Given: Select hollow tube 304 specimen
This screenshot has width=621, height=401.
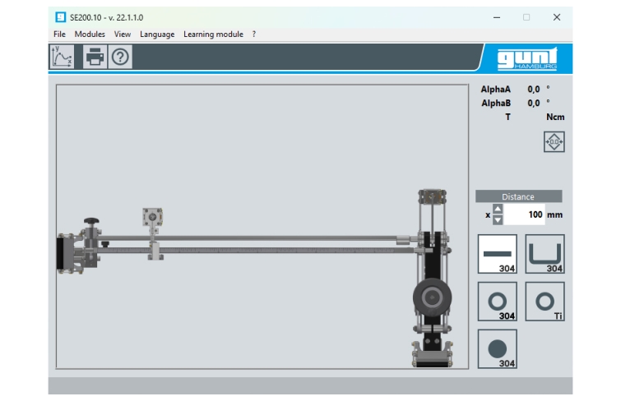Looking at the screenshot, I should point(498,302).
